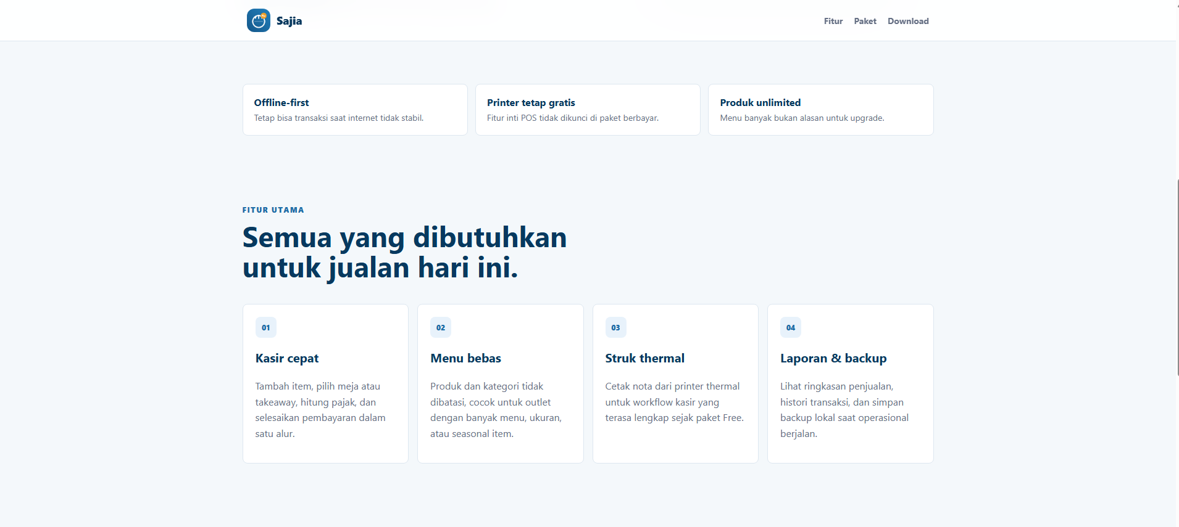
Task: Click 'Menu banyak bukan alasan' text
Action: (x=802, y=118)
